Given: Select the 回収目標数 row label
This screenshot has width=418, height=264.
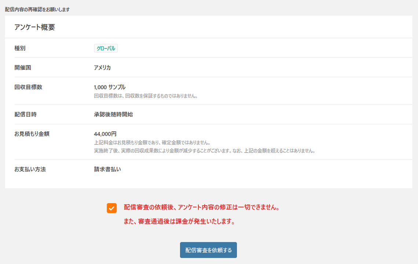Looking at the screenshot, I should pos(28,87).
